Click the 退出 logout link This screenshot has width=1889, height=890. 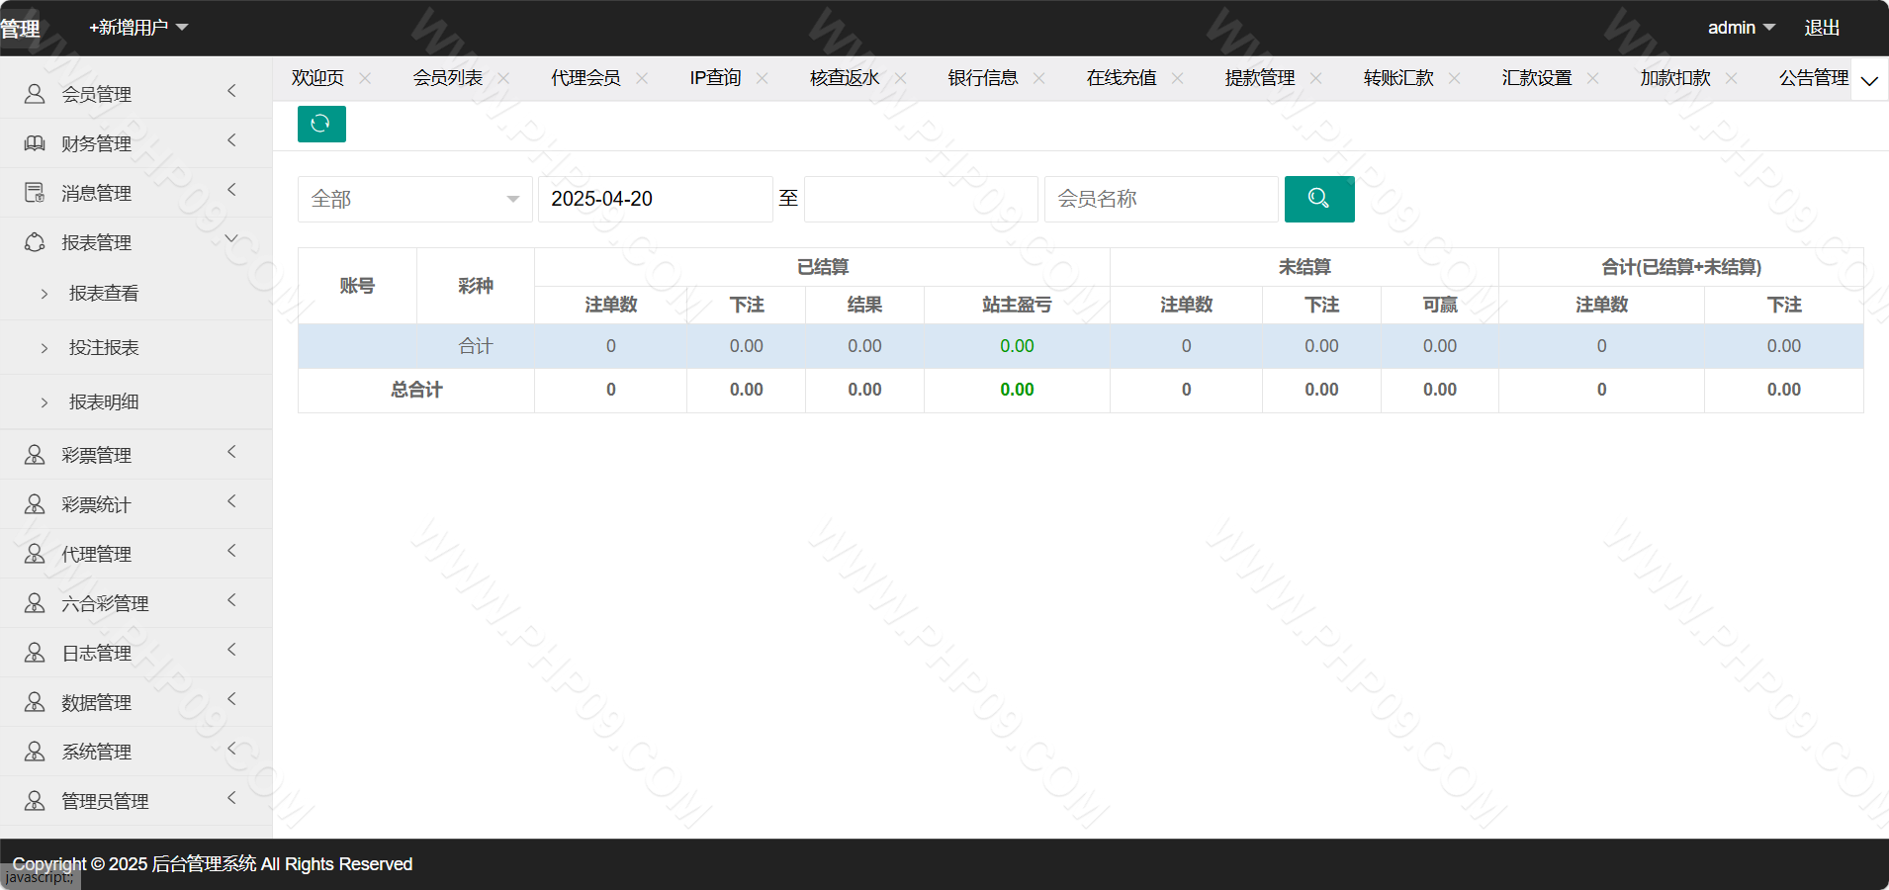tap(1822, 28)
